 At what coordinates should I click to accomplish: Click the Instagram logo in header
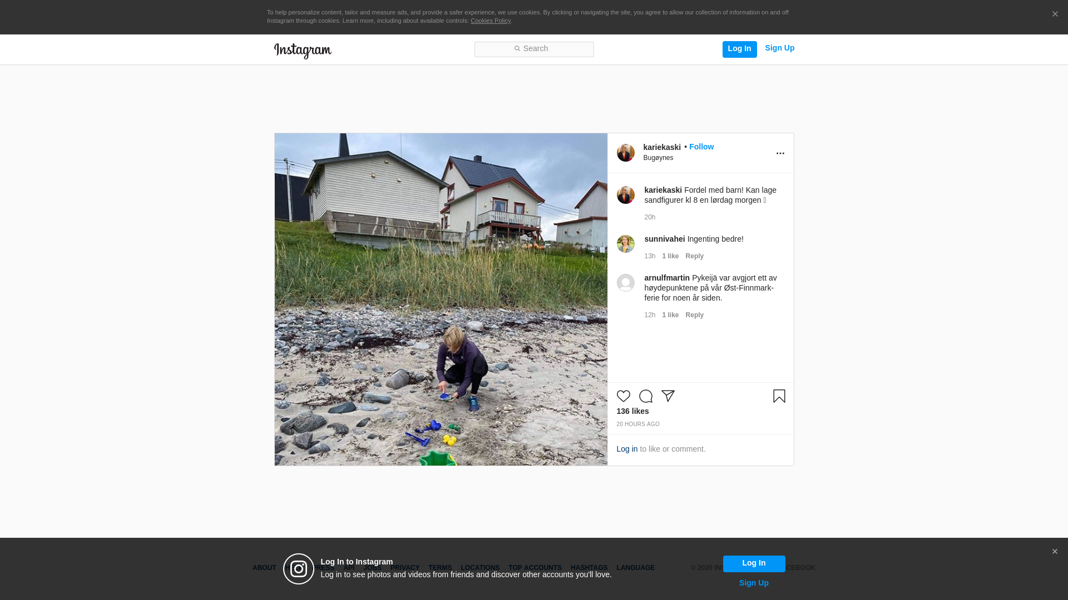coord(303,51)
